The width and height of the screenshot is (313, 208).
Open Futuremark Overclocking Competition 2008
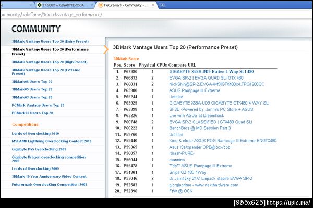pyautogui.click(x=50, y=184)
